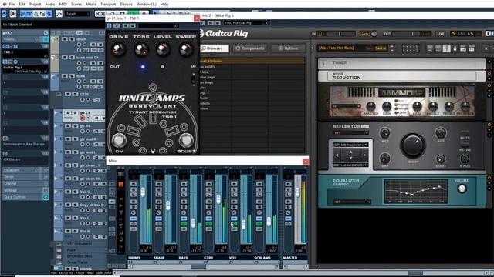This screenshot has width=494, height=277.
Task: Open the Project menu
Action: 35,4
